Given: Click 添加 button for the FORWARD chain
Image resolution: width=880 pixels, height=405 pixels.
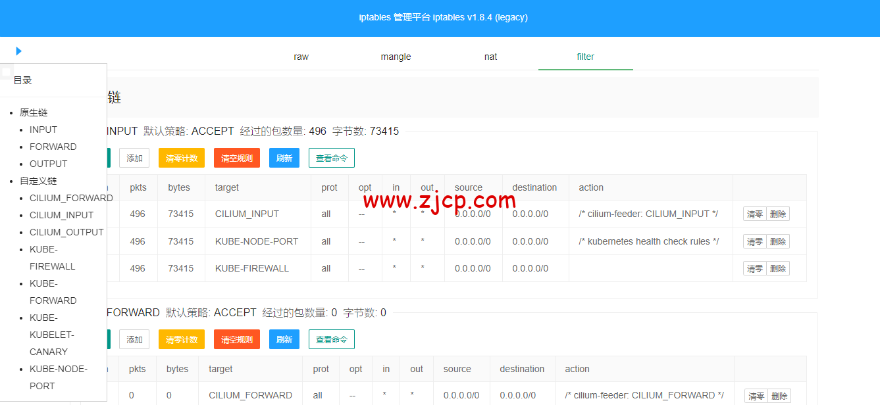Looking at the screenshot, I should 134,339.
